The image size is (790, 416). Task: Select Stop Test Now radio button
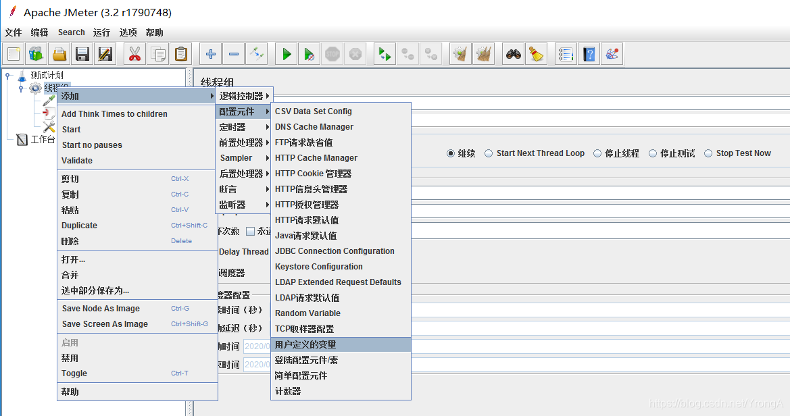point(708,153)
